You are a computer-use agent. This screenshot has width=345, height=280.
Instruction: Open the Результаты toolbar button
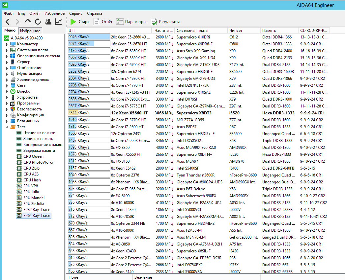click(x=165, y=21)
